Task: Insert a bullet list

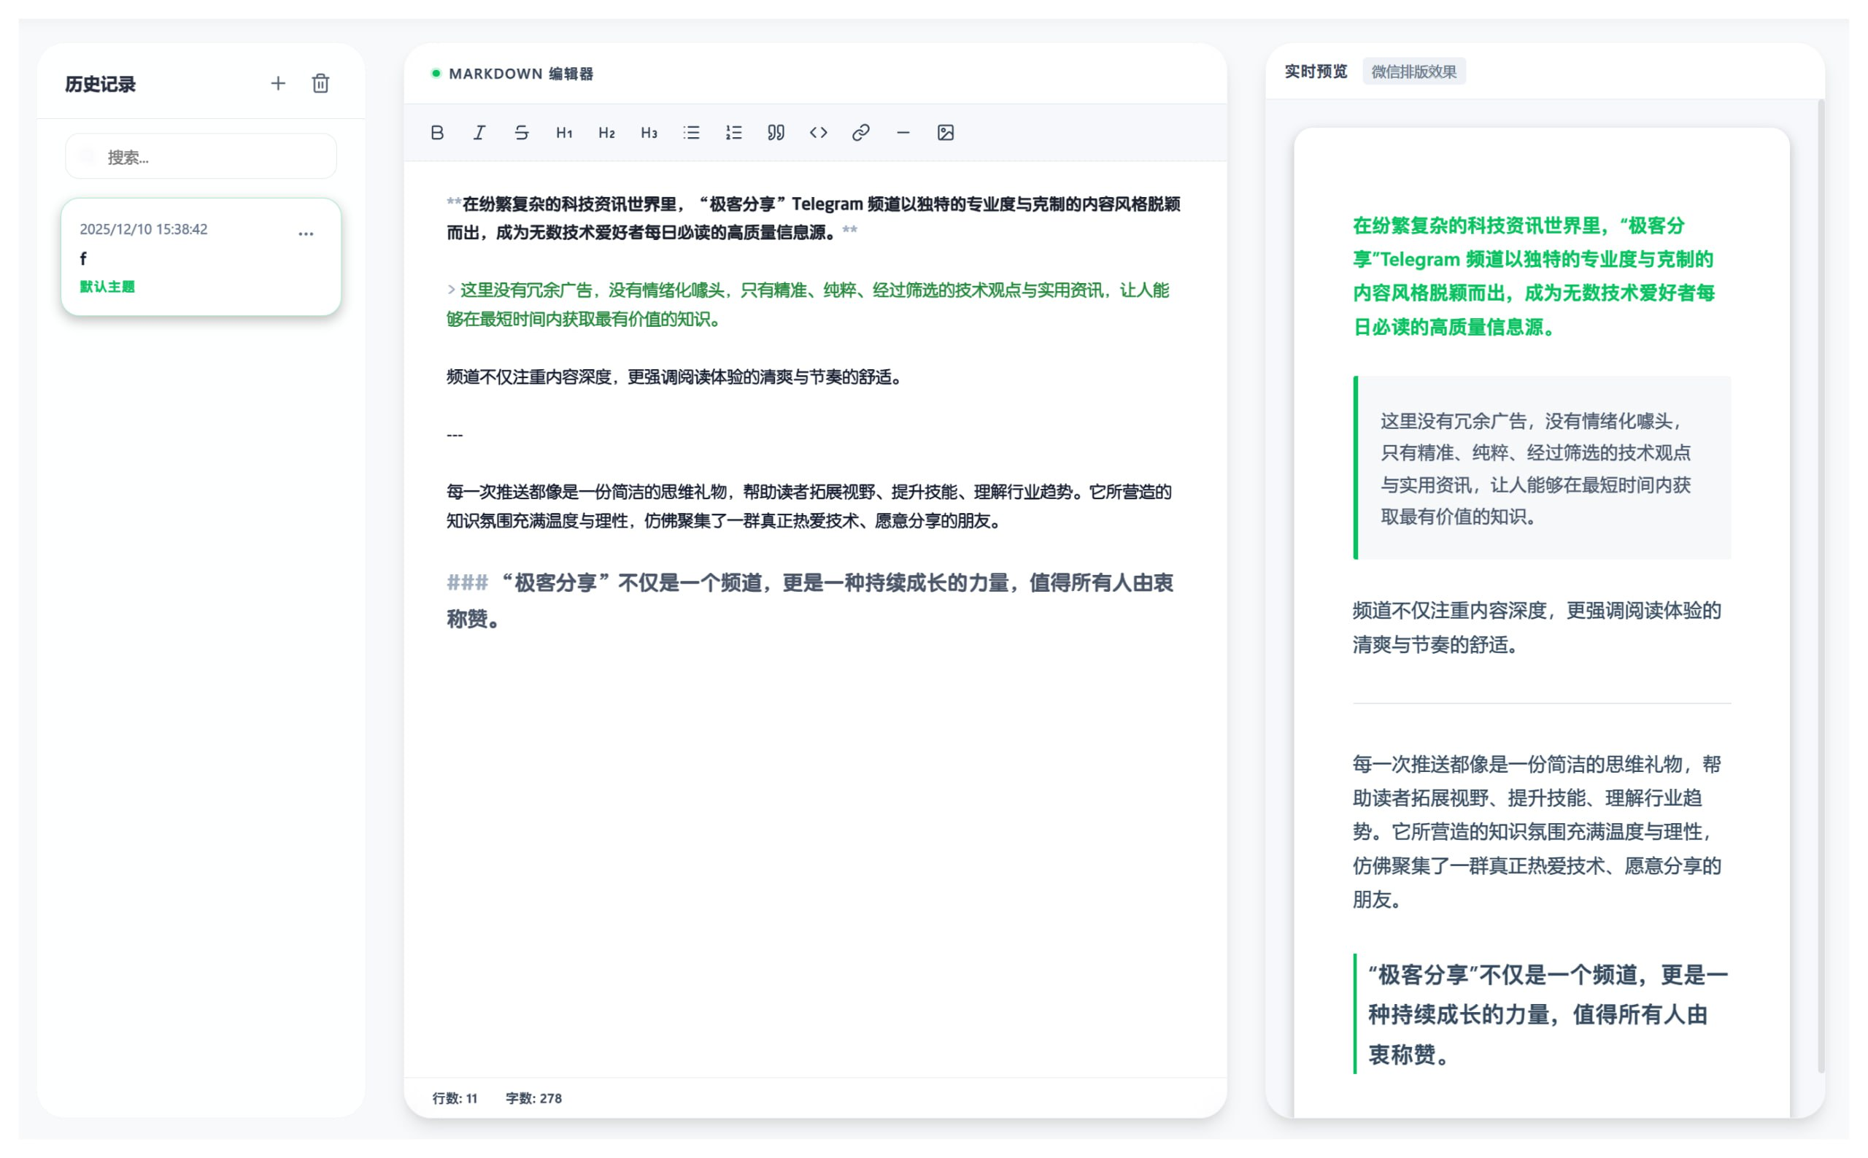Action: (x=690, y=133)
